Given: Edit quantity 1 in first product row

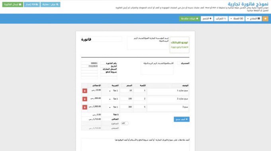Looking at the screenshot, I should tap(140, 90).
